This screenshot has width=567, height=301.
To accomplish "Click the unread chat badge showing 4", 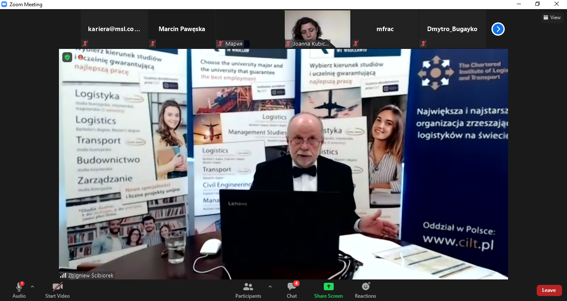I will (296, 284).
